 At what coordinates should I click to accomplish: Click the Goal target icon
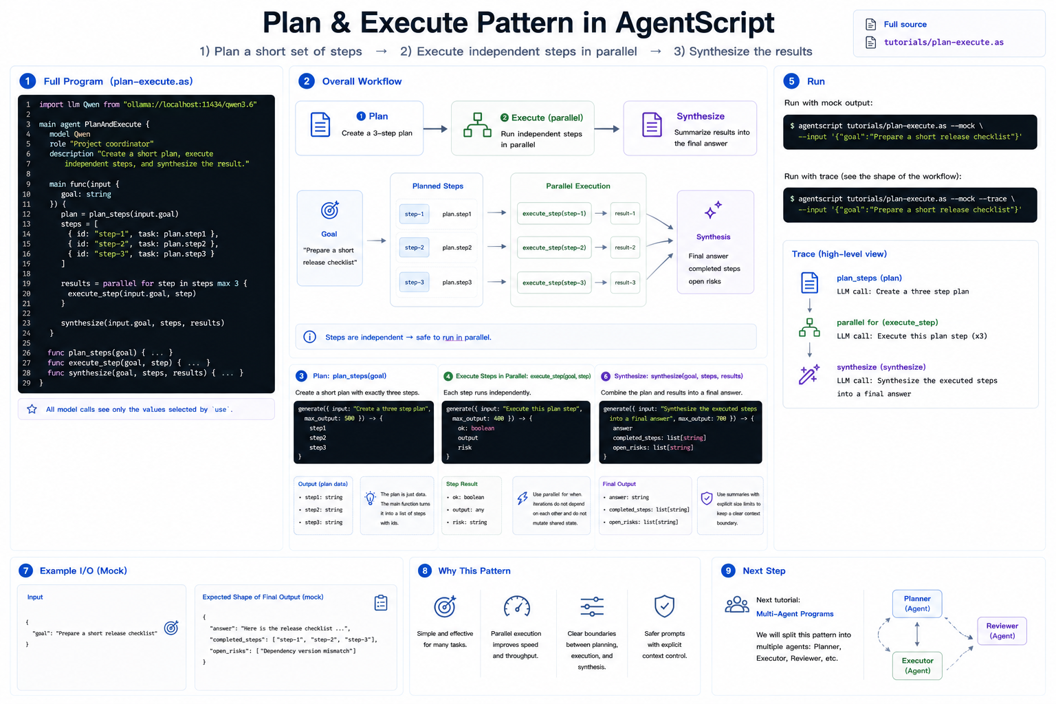point(330,210)
